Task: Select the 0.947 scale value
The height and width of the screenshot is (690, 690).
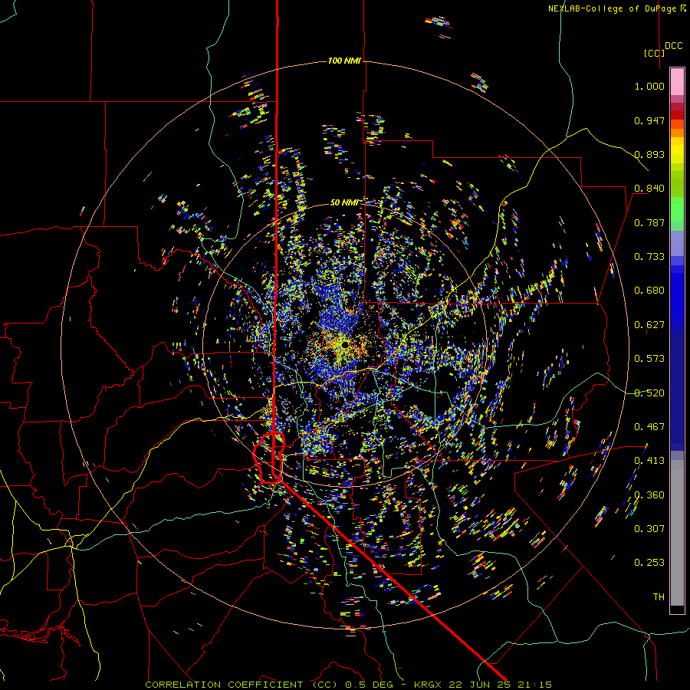Action: point(649,120)
